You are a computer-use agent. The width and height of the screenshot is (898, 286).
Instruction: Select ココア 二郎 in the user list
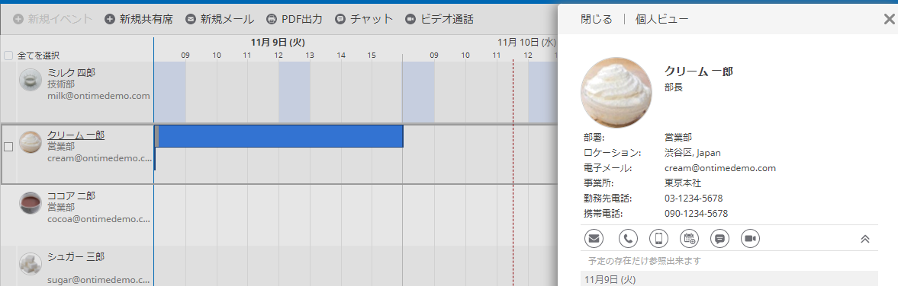click(71, 195)
